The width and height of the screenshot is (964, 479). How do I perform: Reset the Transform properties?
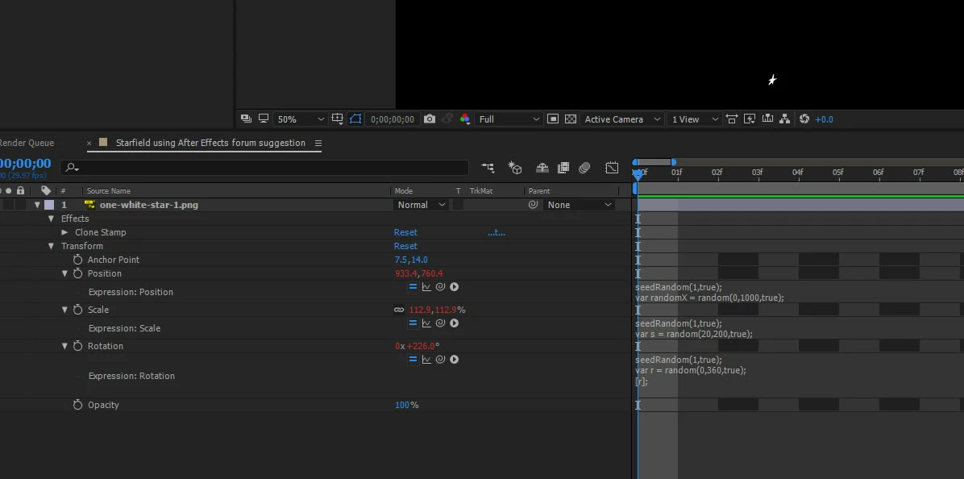click(x=405, y=246)
